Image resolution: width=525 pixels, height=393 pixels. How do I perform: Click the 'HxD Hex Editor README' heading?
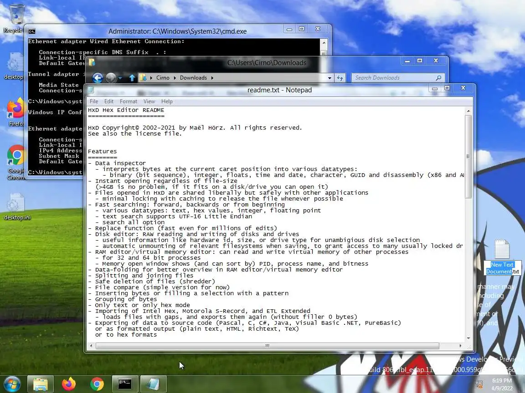point(126,110)
